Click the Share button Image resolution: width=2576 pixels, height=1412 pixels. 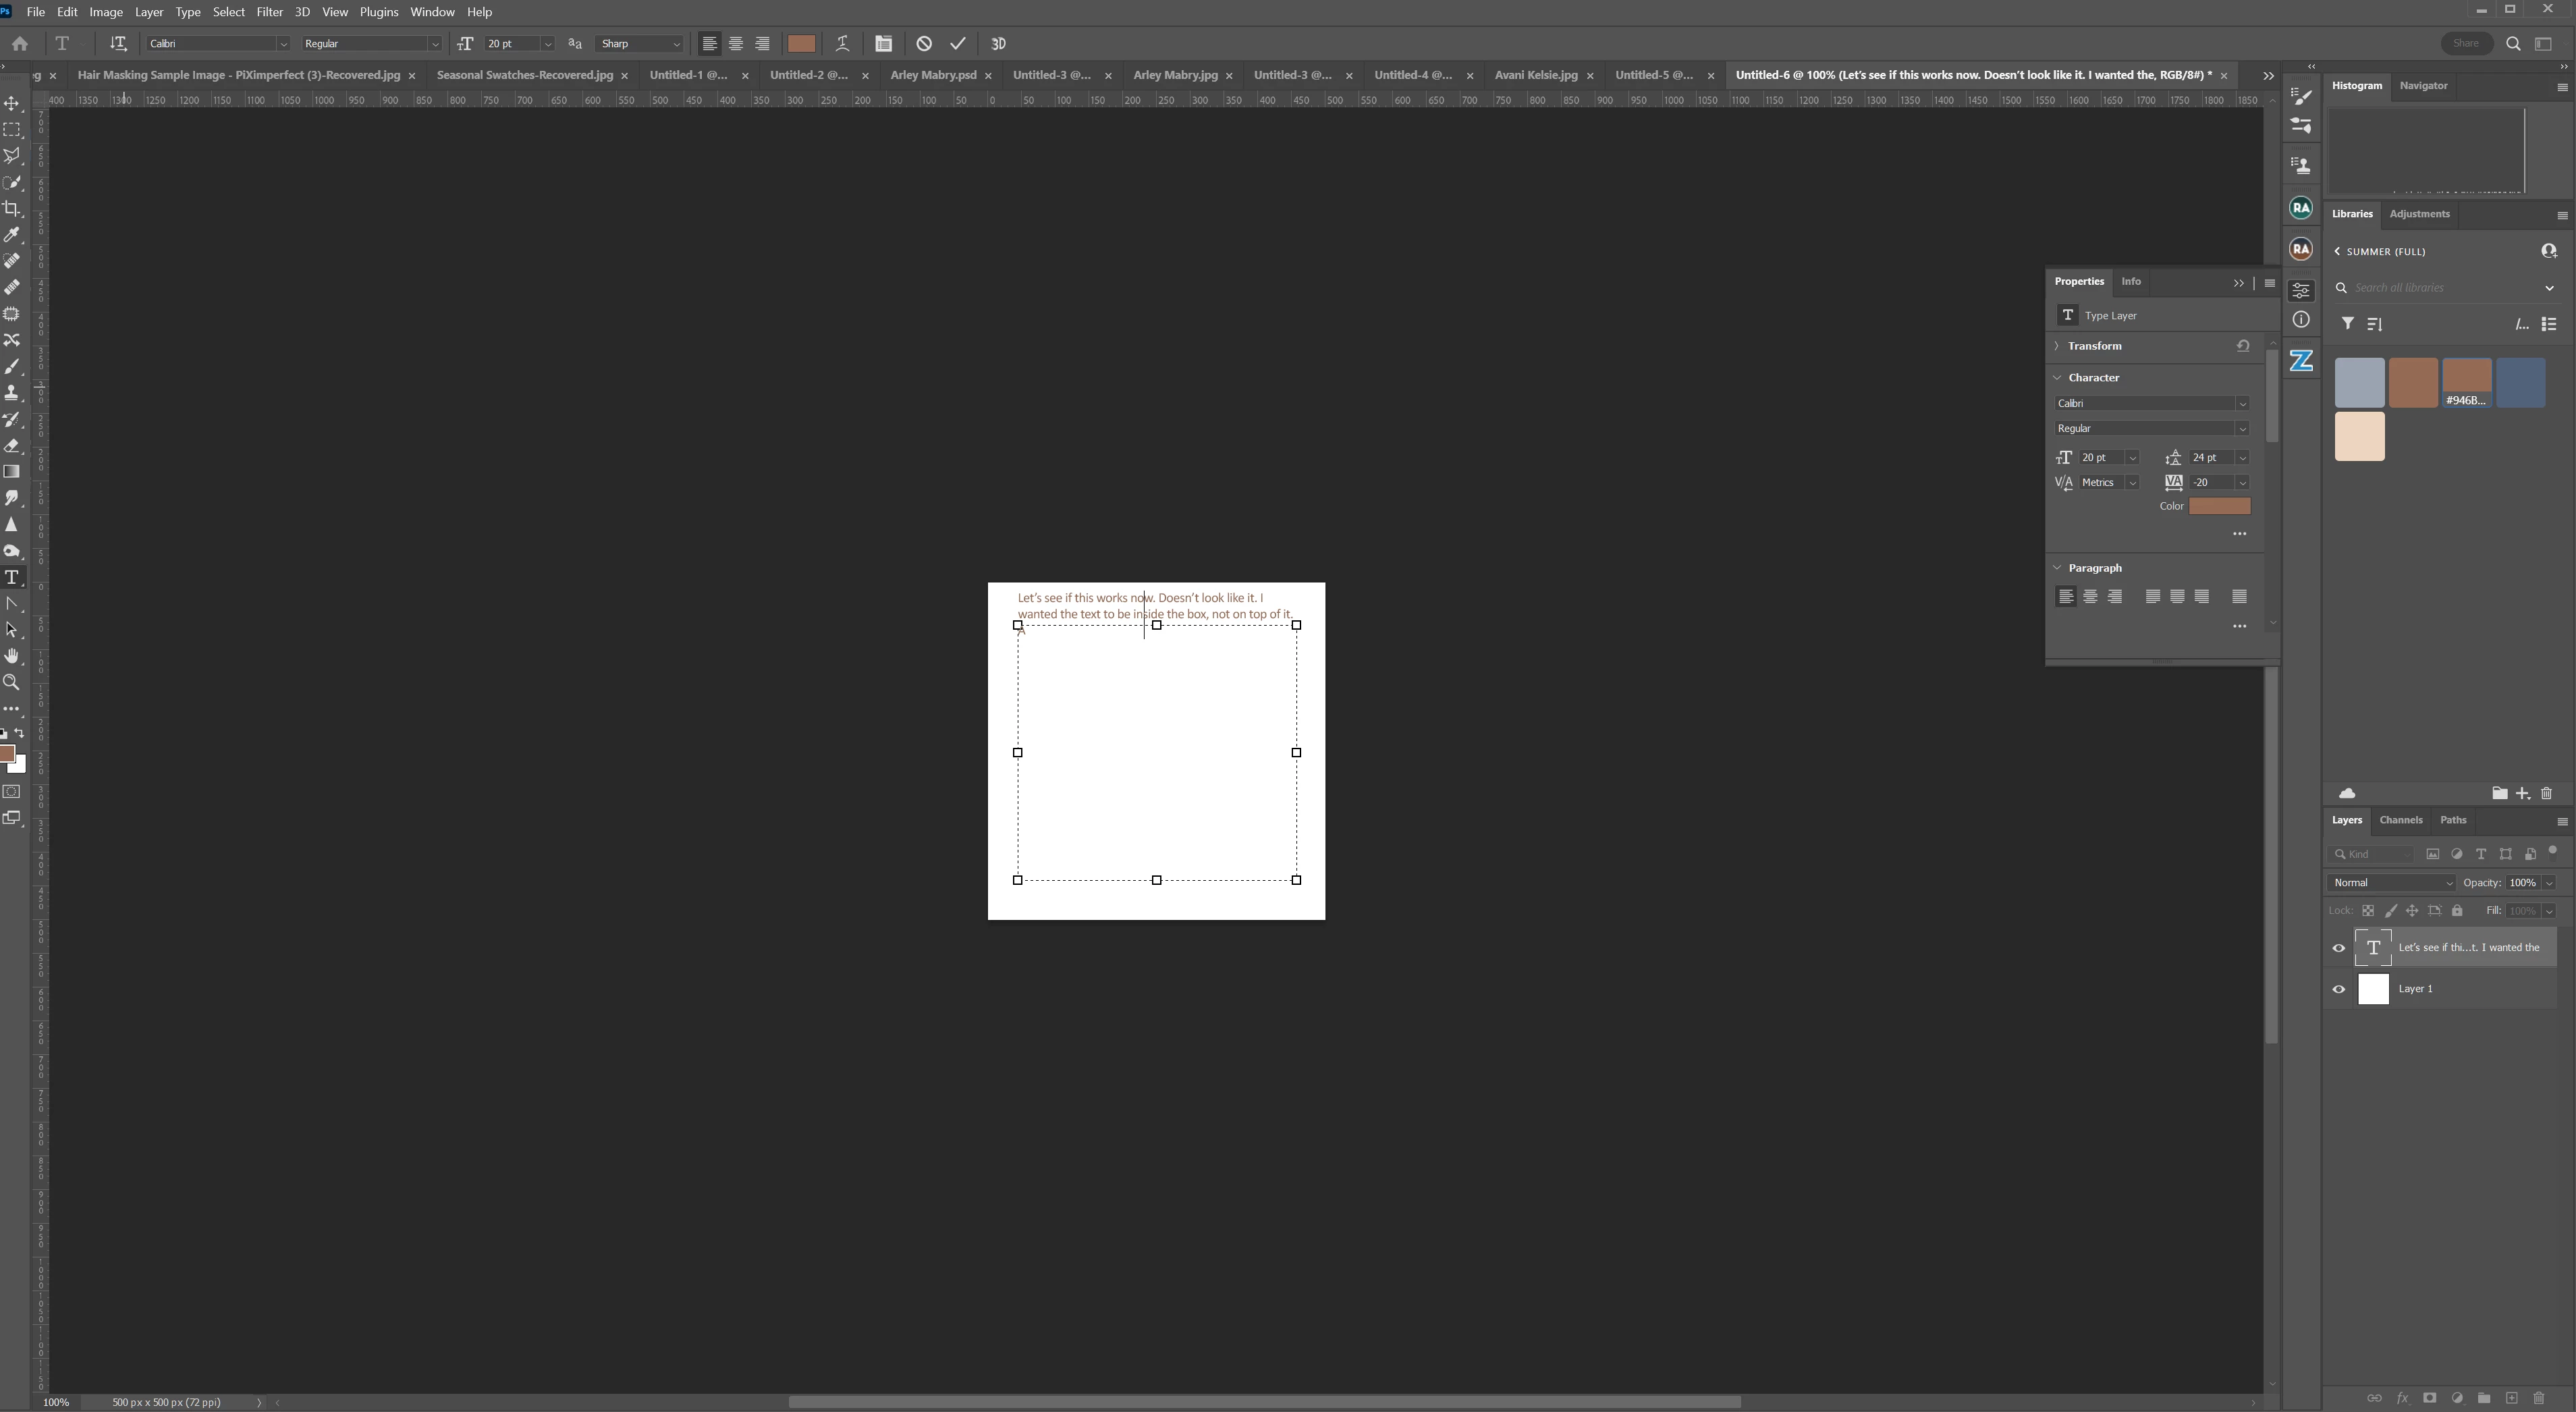point(2465,43)
